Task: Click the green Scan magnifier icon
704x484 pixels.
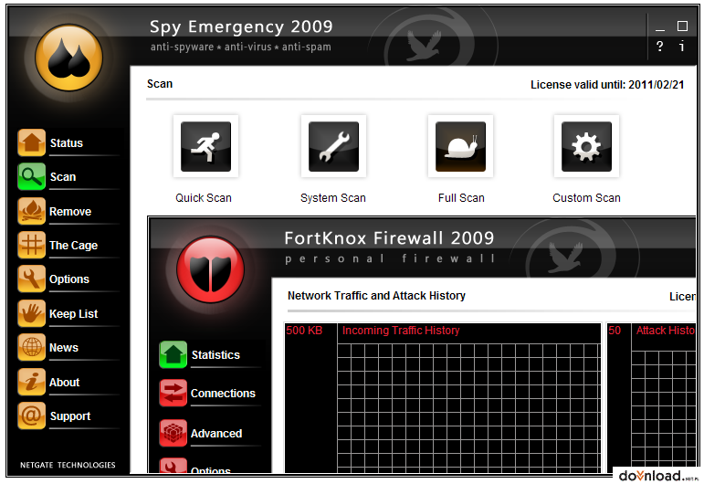Action: pyautogui.click(x=31, y=176)
